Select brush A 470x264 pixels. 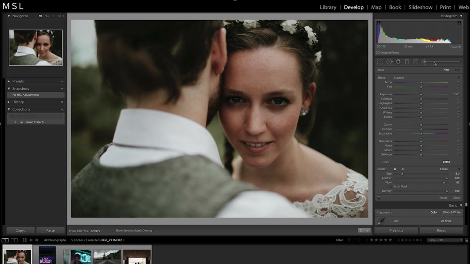pyautogui.click(x=395, y=169)
